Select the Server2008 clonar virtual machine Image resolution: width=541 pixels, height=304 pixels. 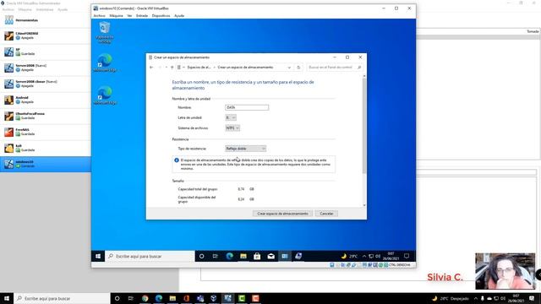click(x=45, y=84)
